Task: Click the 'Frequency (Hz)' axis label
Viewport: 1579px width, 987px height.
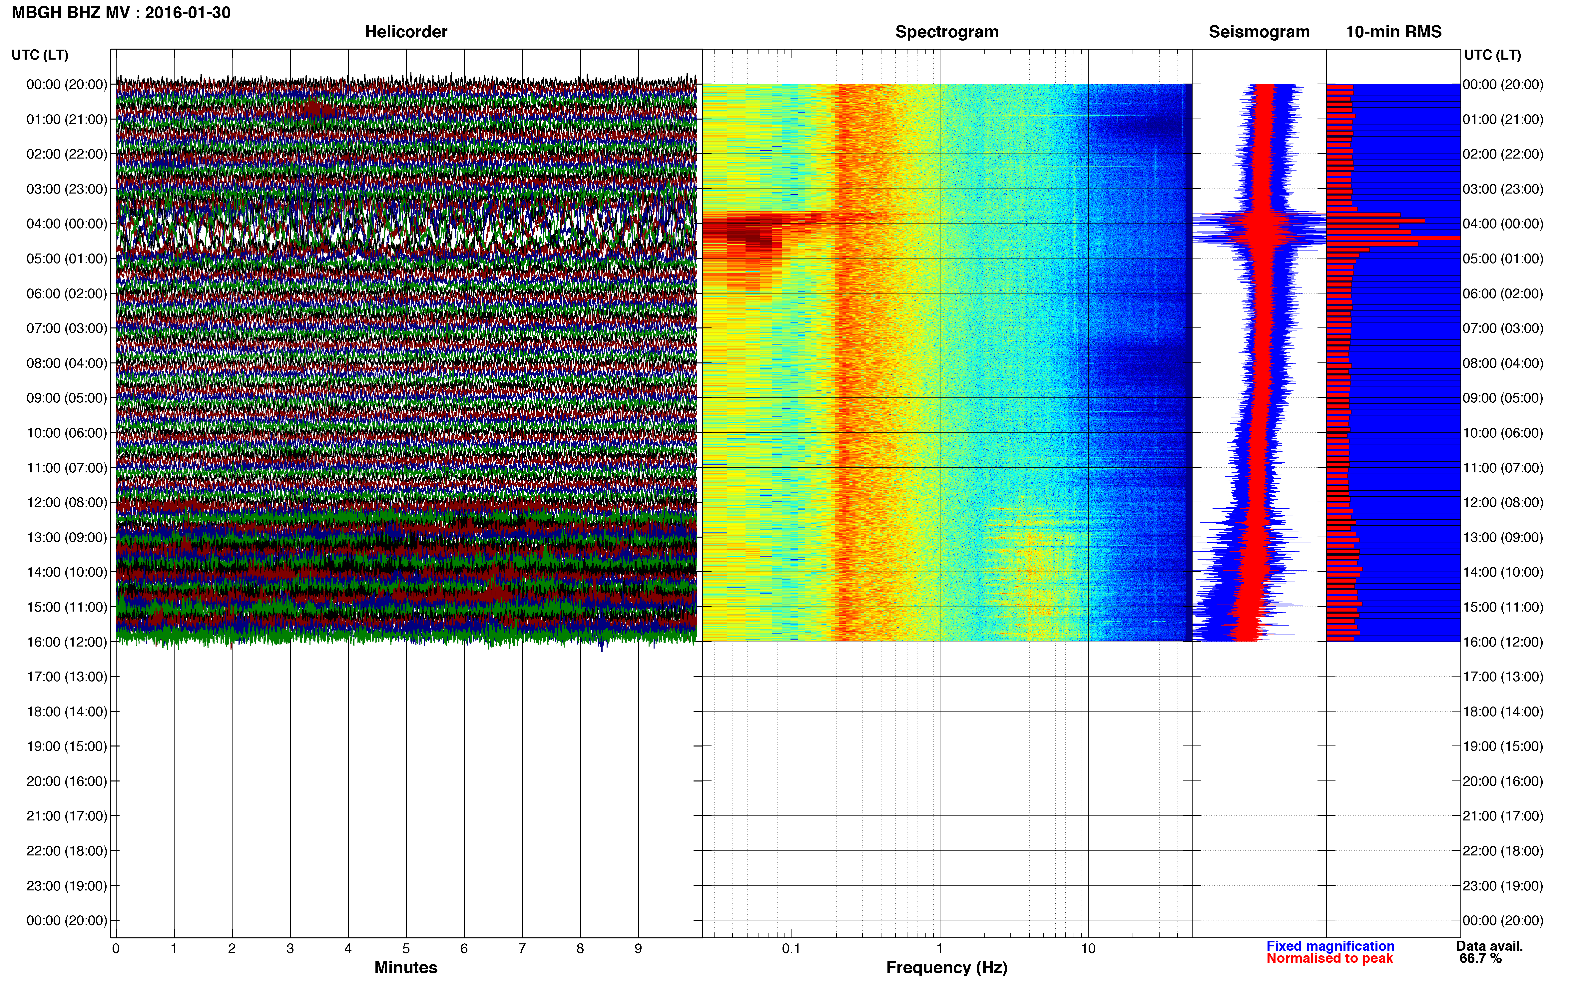Action: pos(946,967)
